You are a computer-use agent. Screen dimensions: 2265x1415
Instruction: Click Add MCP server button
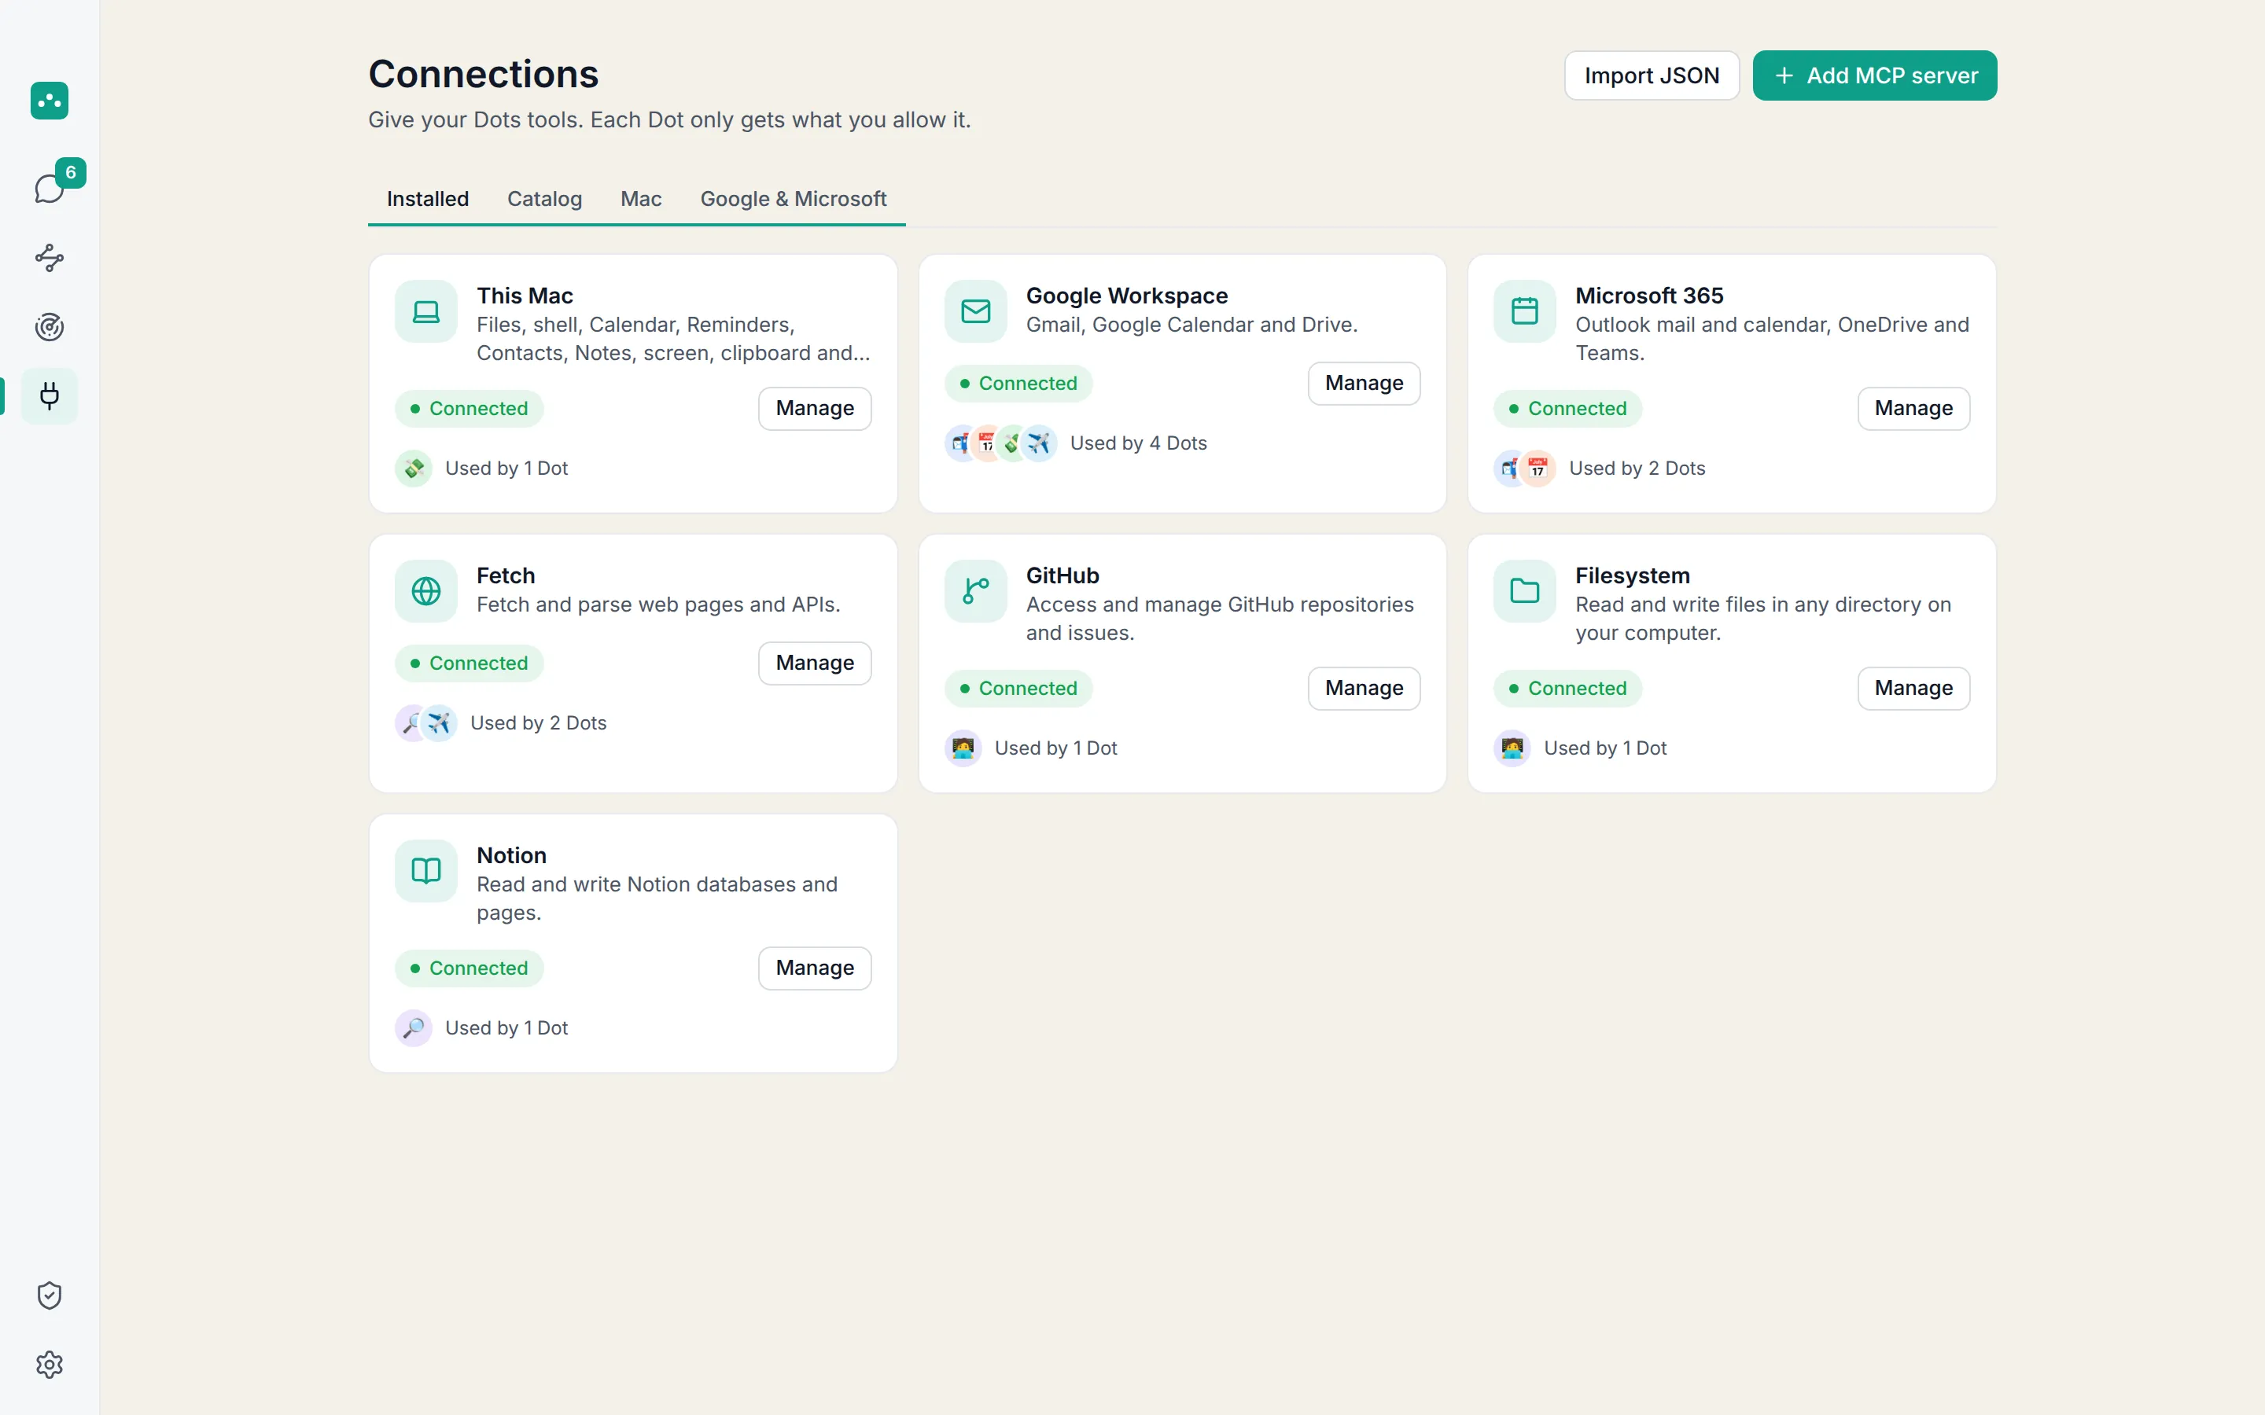(1875, 75)
